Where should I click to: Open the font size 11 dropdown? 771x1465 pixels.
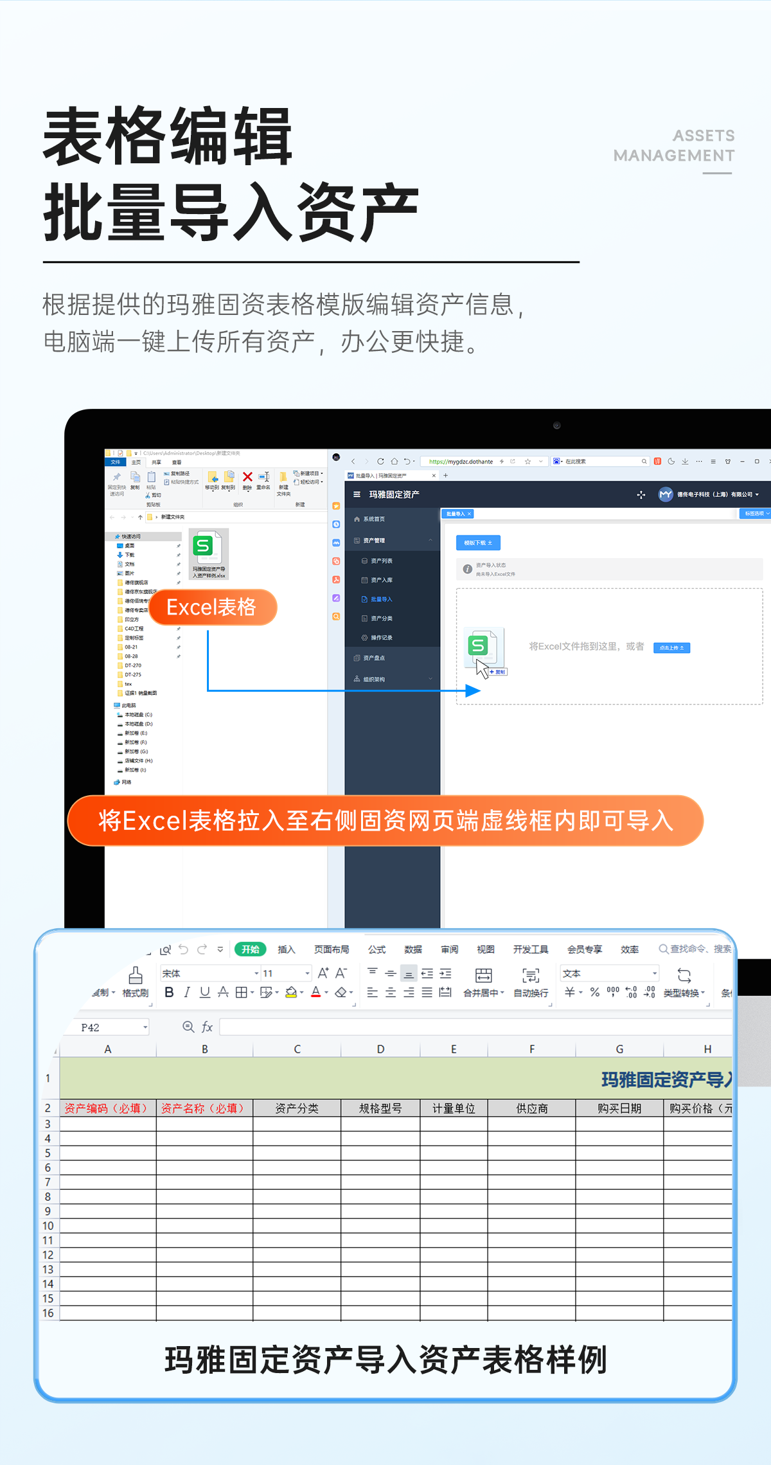(307, 973)
